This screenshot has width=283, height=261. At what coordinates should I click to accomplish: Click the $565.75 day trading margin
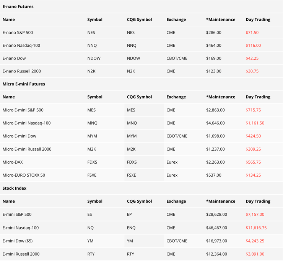pos(253,162)
